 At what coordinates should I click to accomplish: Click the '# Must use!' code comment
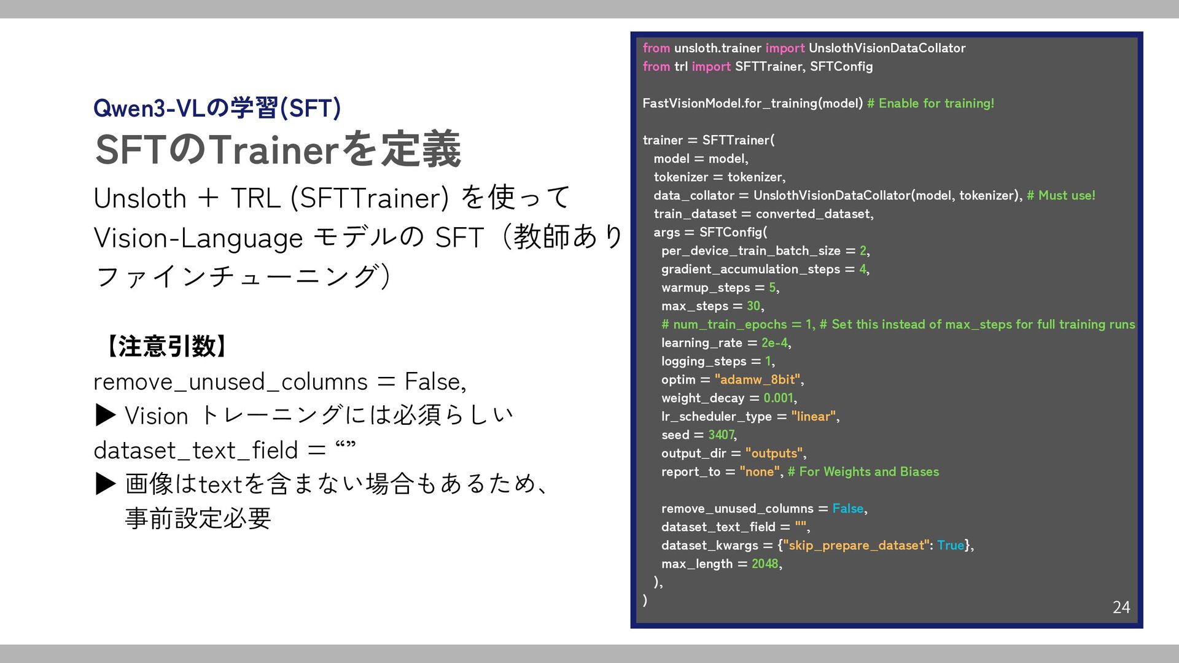coord(1060,195)
